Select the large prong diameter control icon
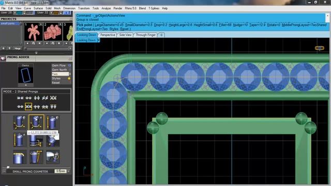This screenshot has width=331, height=186. (20, 122)
